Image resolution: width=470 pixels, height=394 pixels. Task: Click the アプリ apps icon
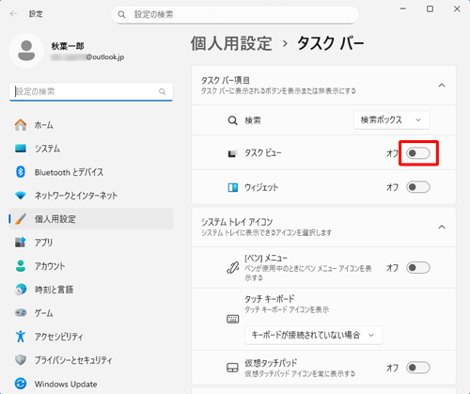click(21, 243)
